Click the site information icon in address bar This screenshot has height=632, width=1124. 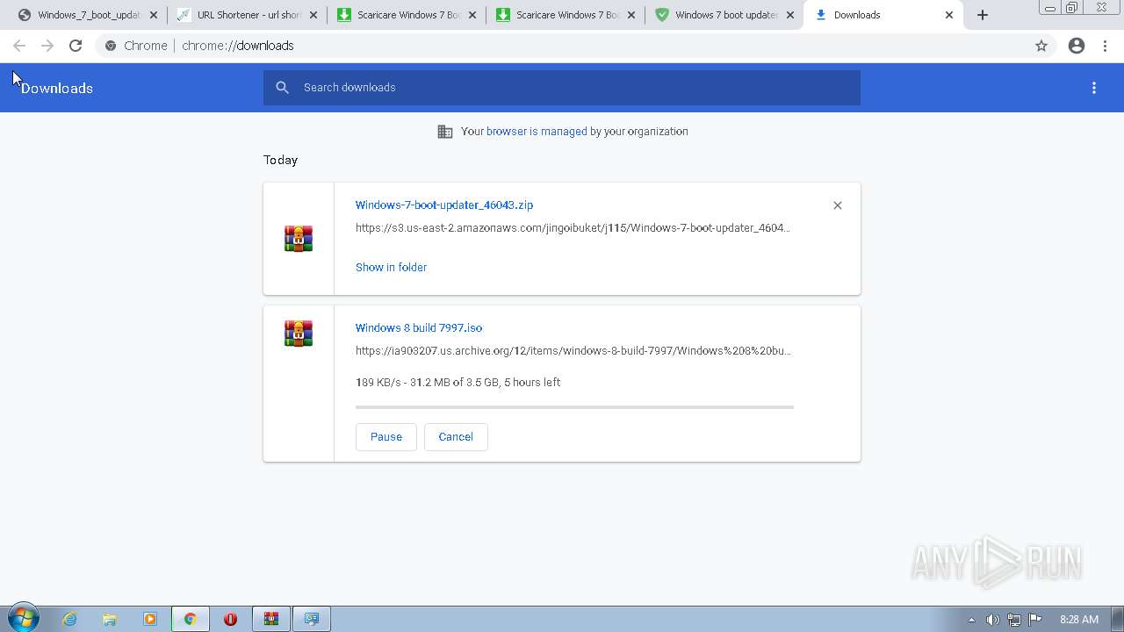point(111,46)
